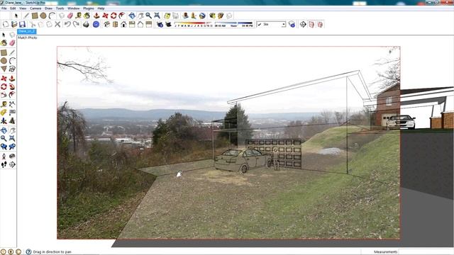Choose the Follow Me tool in left palette
The width and height of the screenshot is (454, 255).
click(12, 86)
